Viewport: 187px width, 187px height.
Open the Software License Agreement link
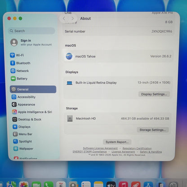pos(100,148)
